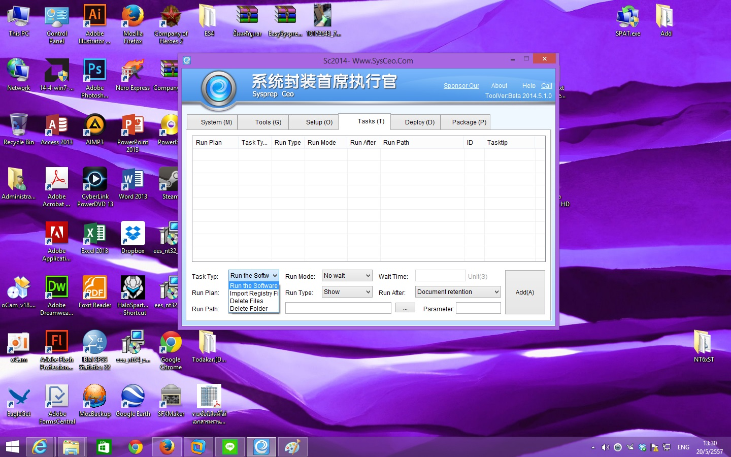The height and width of the screenshot is (457, 731).
Task: Choose Delete Files option in list
Action: 254,301
